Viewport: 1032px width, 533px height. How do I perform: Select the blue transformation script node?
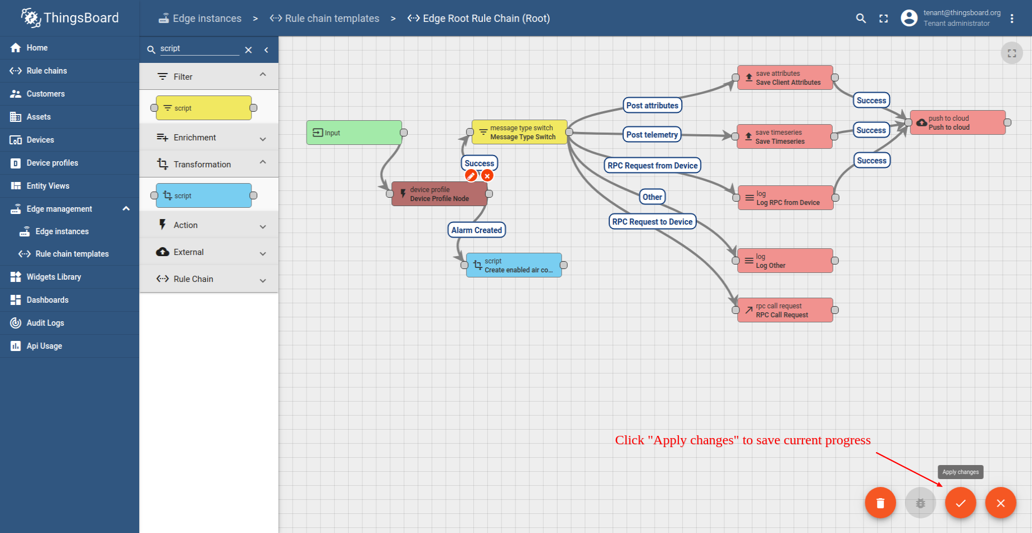point(204,195)
